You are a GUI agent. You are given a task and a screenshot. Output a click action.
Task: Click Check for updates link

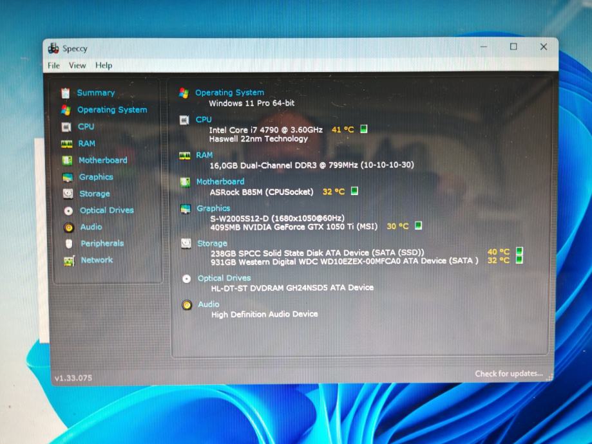(x=509, y=373)
